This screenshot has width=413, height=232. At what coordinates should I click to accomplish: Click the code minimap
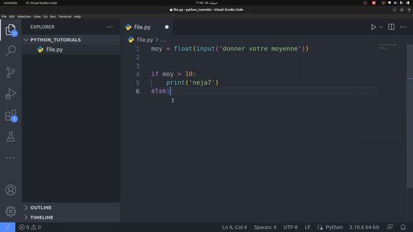click(x=388, y=47)
